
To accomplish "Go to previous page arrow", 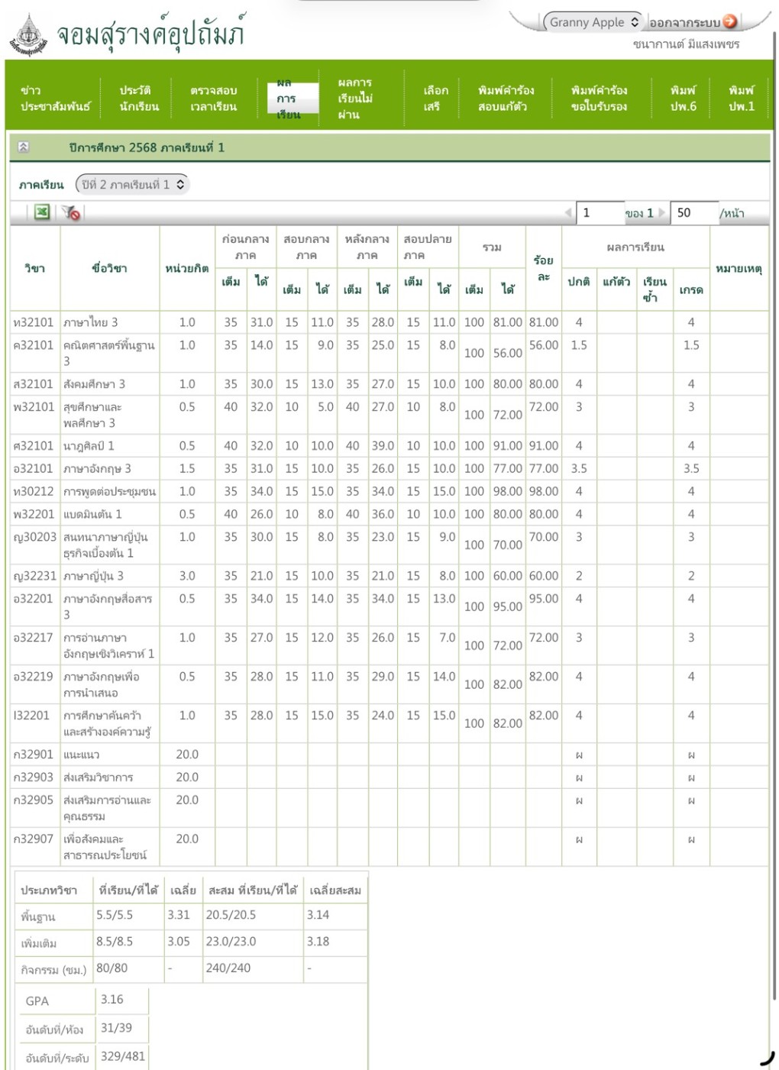I will 568,212.
